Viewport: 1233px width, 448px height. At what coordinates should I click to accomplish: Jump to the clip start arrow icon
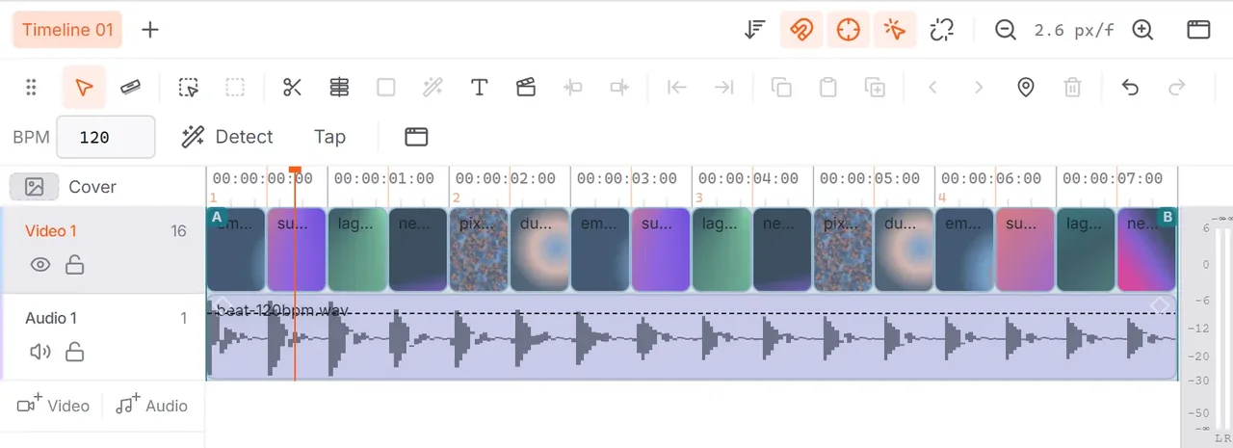click(x=677, y=88)
